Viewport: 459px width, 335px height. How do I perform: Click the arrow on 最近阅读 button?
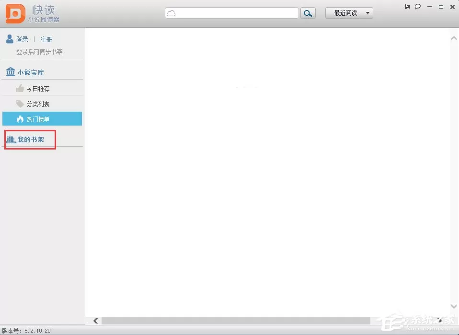(x=367, y=13)
